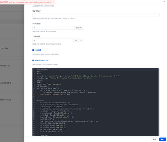Select the SFTP 服务器 sidebar item
Image resolution: width=167 pixels, height=142 pixels.
(x=6, y=100)
